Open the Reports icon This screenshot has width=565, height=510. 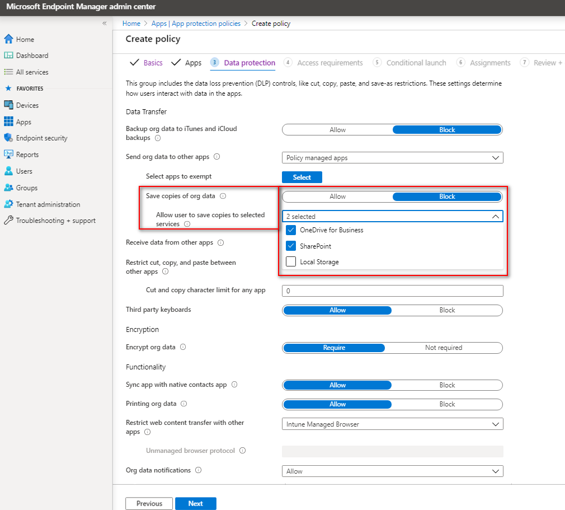point(8,155)
